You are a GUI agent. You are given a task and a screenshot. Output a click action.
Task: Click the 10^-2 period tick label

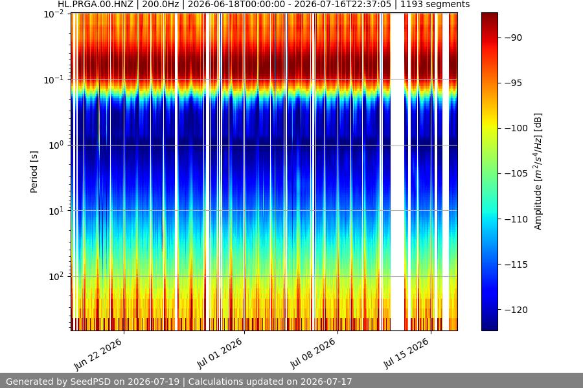54,14
